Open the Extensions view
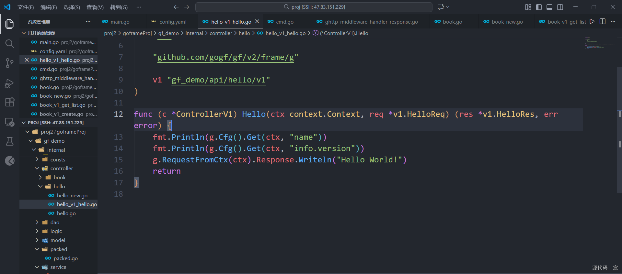 click(x=10, y=102)
